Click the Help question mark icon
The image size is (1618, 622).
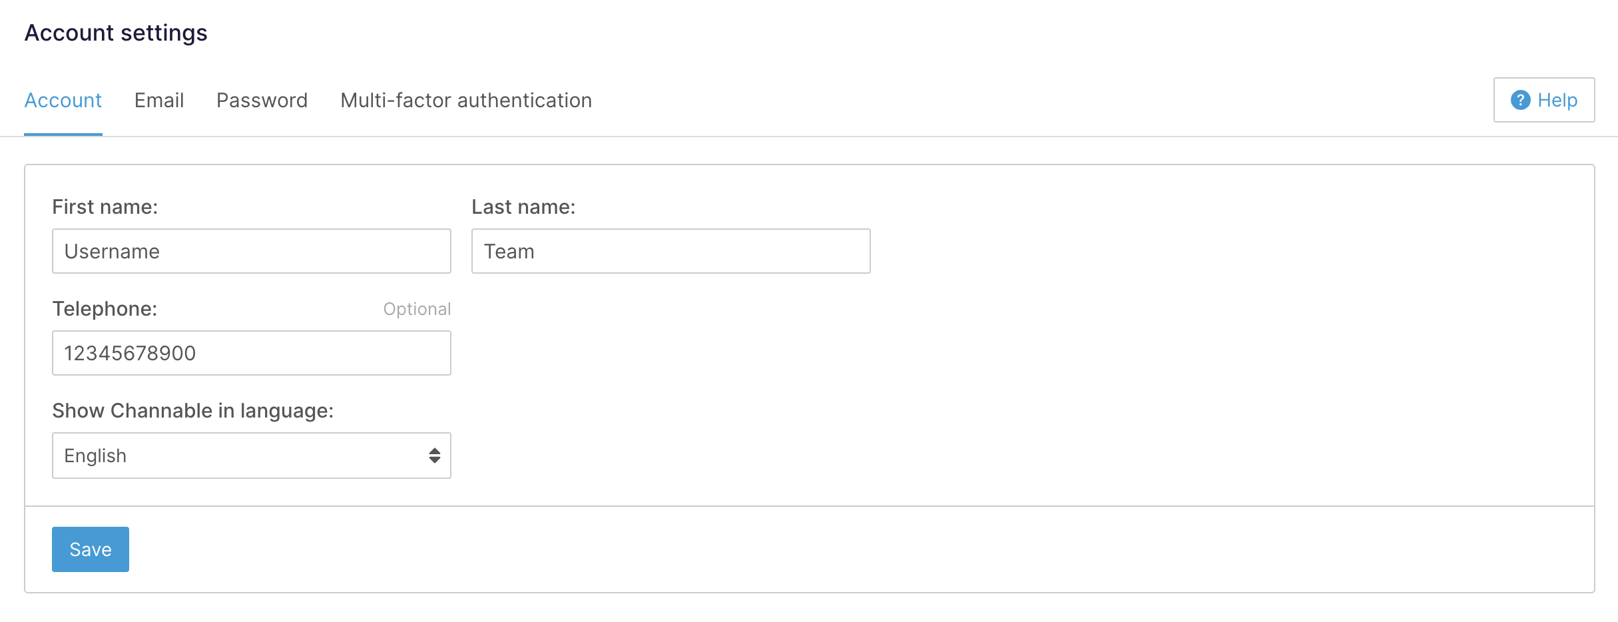(x=1521, y=100)
